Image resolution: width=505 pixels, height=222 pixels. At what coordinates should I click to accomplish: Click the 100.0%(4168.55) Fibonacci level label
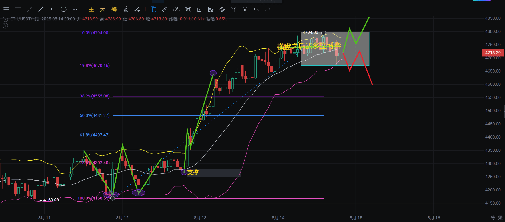pos(93,198)
